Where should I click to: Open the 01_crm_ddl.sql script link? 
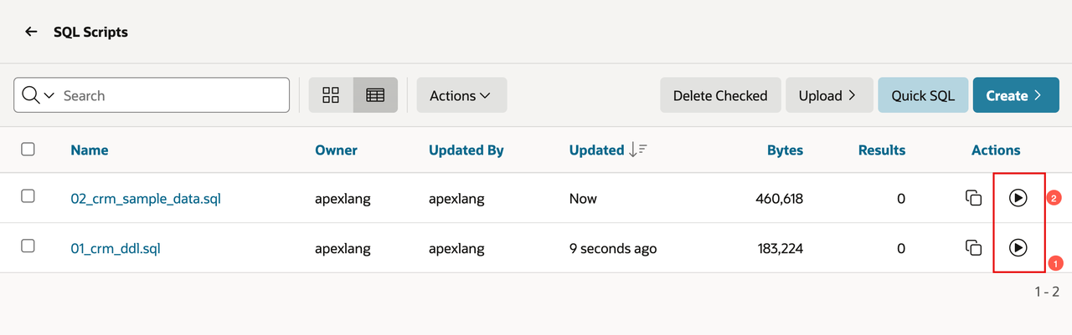click(115, 248)
